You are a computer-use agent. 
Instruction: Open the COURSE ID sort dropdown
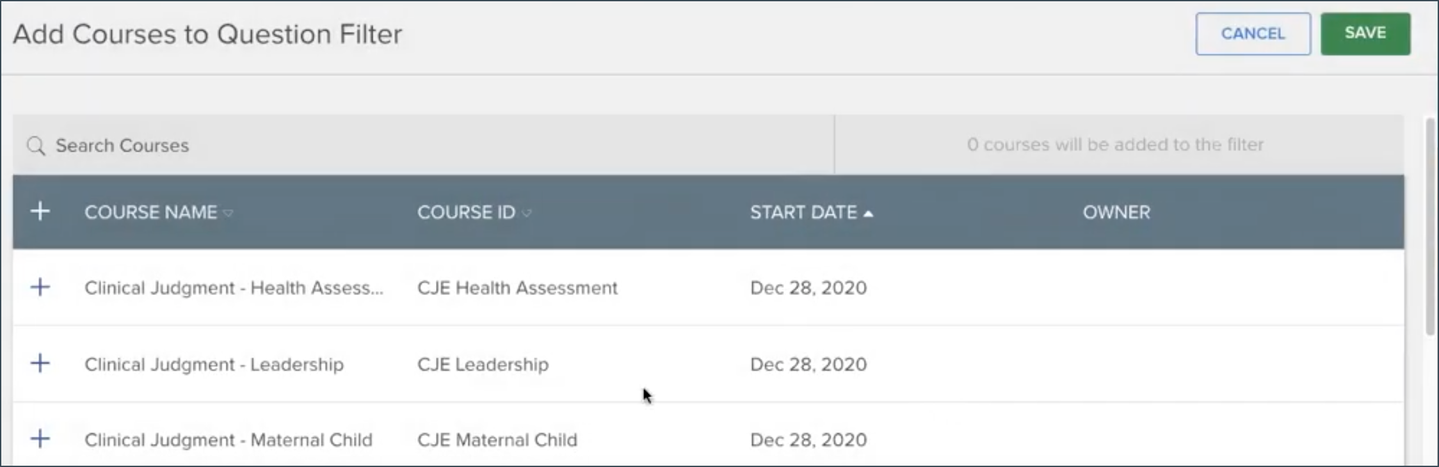pos(527,214)
